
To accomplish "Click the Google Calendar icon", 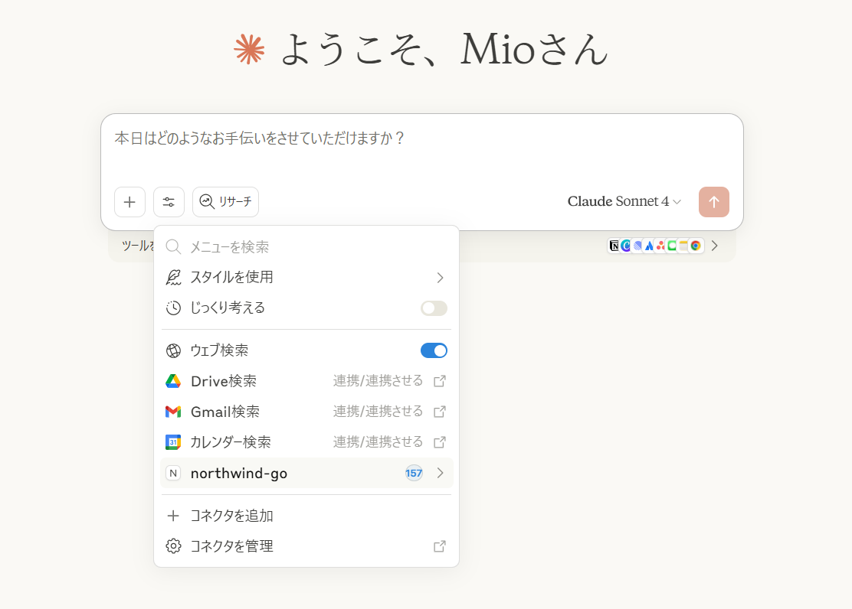I will pyautogui.click(x=173, y=441).
